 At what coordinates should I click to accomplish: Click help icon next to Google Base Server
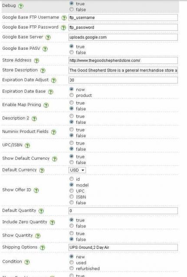coord(48,38)
